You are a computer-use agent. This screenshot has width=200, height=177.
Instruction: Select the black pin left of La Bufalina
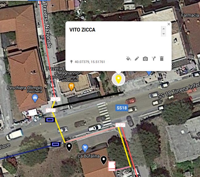point(69,147)
